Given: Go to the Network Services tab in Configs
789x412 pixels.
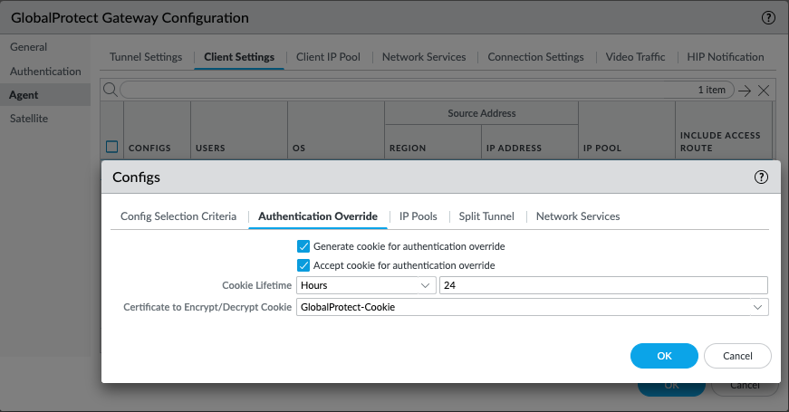Looking at the screenshot, I should point(578,216).
